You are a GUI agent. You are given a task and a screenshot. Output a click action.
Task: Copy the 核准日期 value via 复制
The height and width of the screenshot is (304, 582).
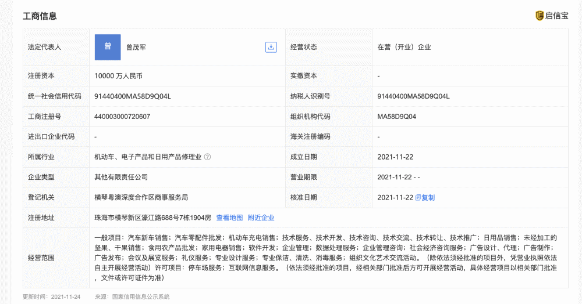[x=425, y=197]
